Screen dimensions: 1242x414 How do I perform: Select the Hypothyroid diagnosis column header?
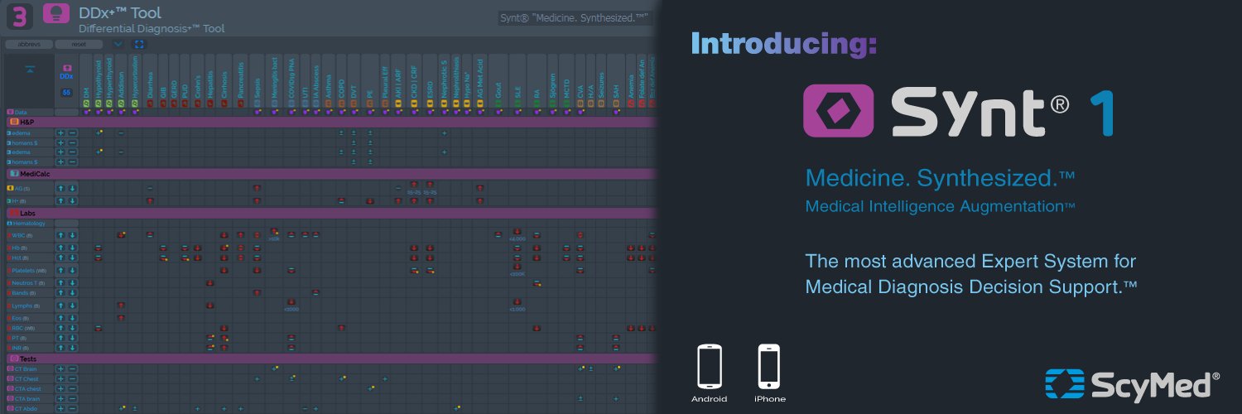pyautogui.click(x=99, y=81)
